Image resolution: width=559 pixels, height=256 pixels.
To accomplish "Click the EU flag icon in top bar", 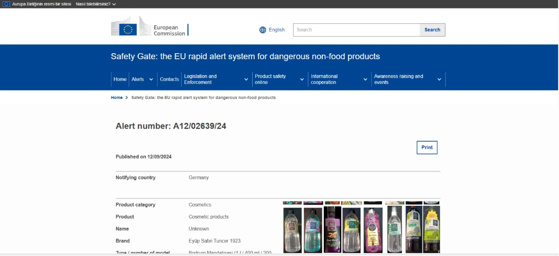I will [x=6, y=4].
